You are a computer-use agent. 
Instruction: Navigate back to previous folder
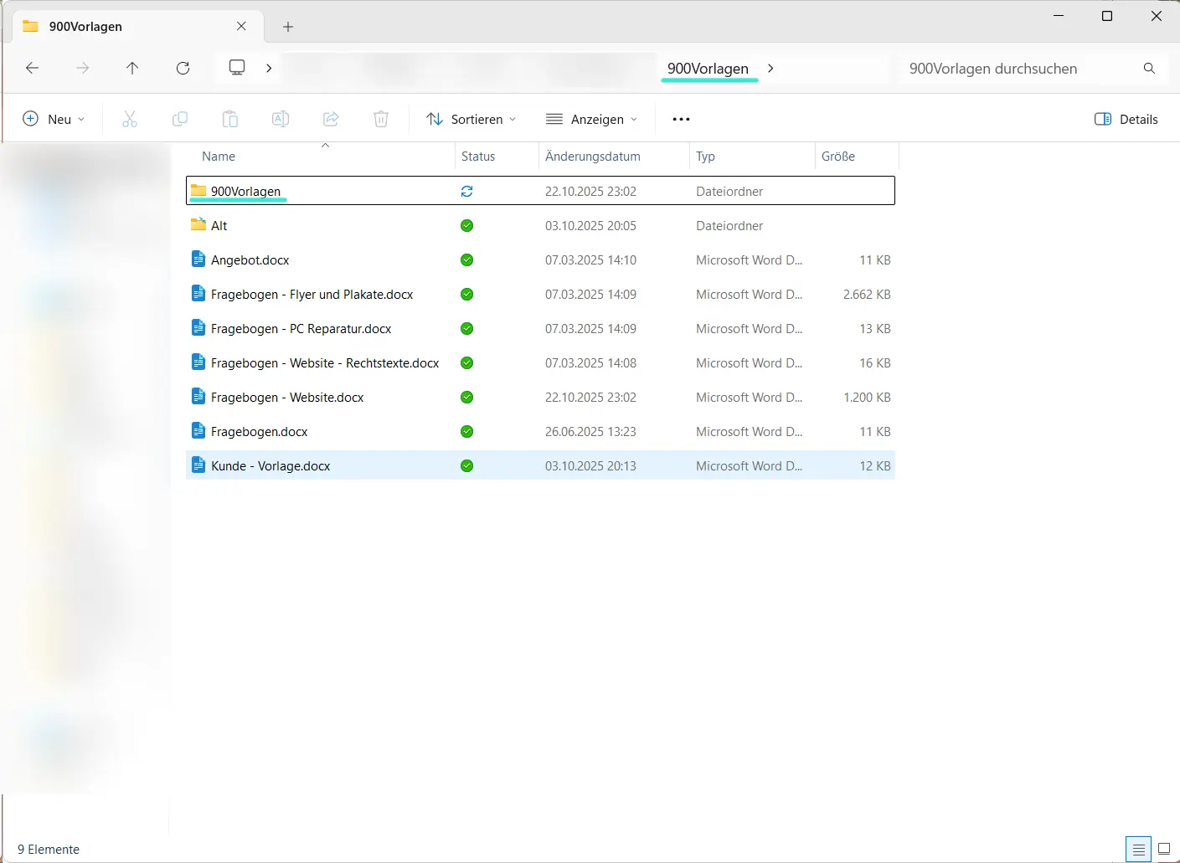tap(33, 68)
